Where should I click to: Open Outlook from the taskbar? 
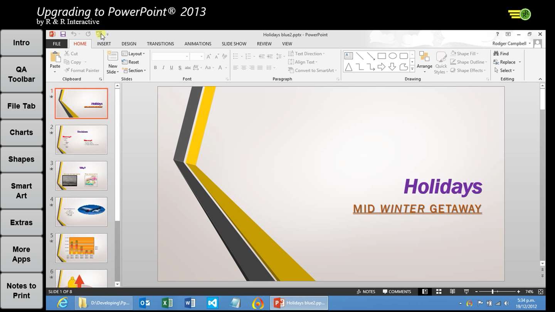point(145,303)
